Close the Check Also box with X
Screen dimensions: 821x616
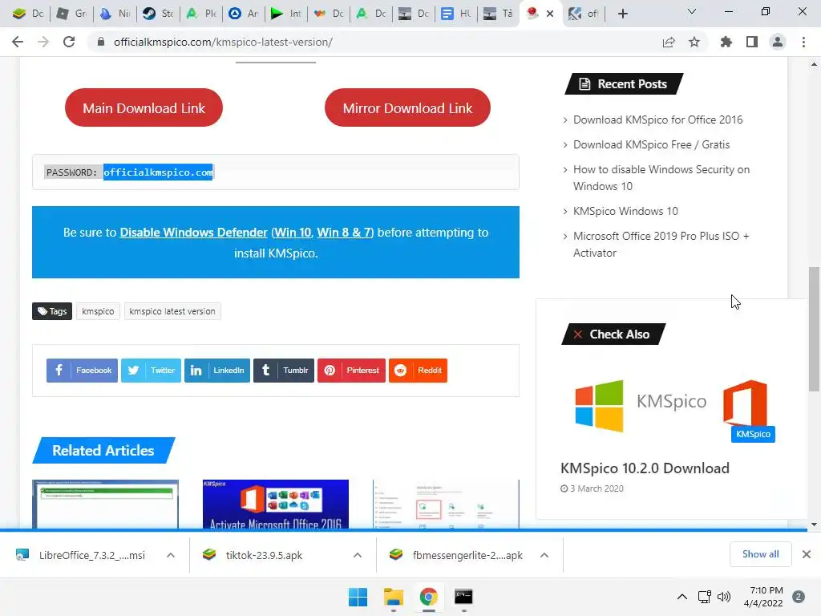pyautogui.click(x=577, y=334)
